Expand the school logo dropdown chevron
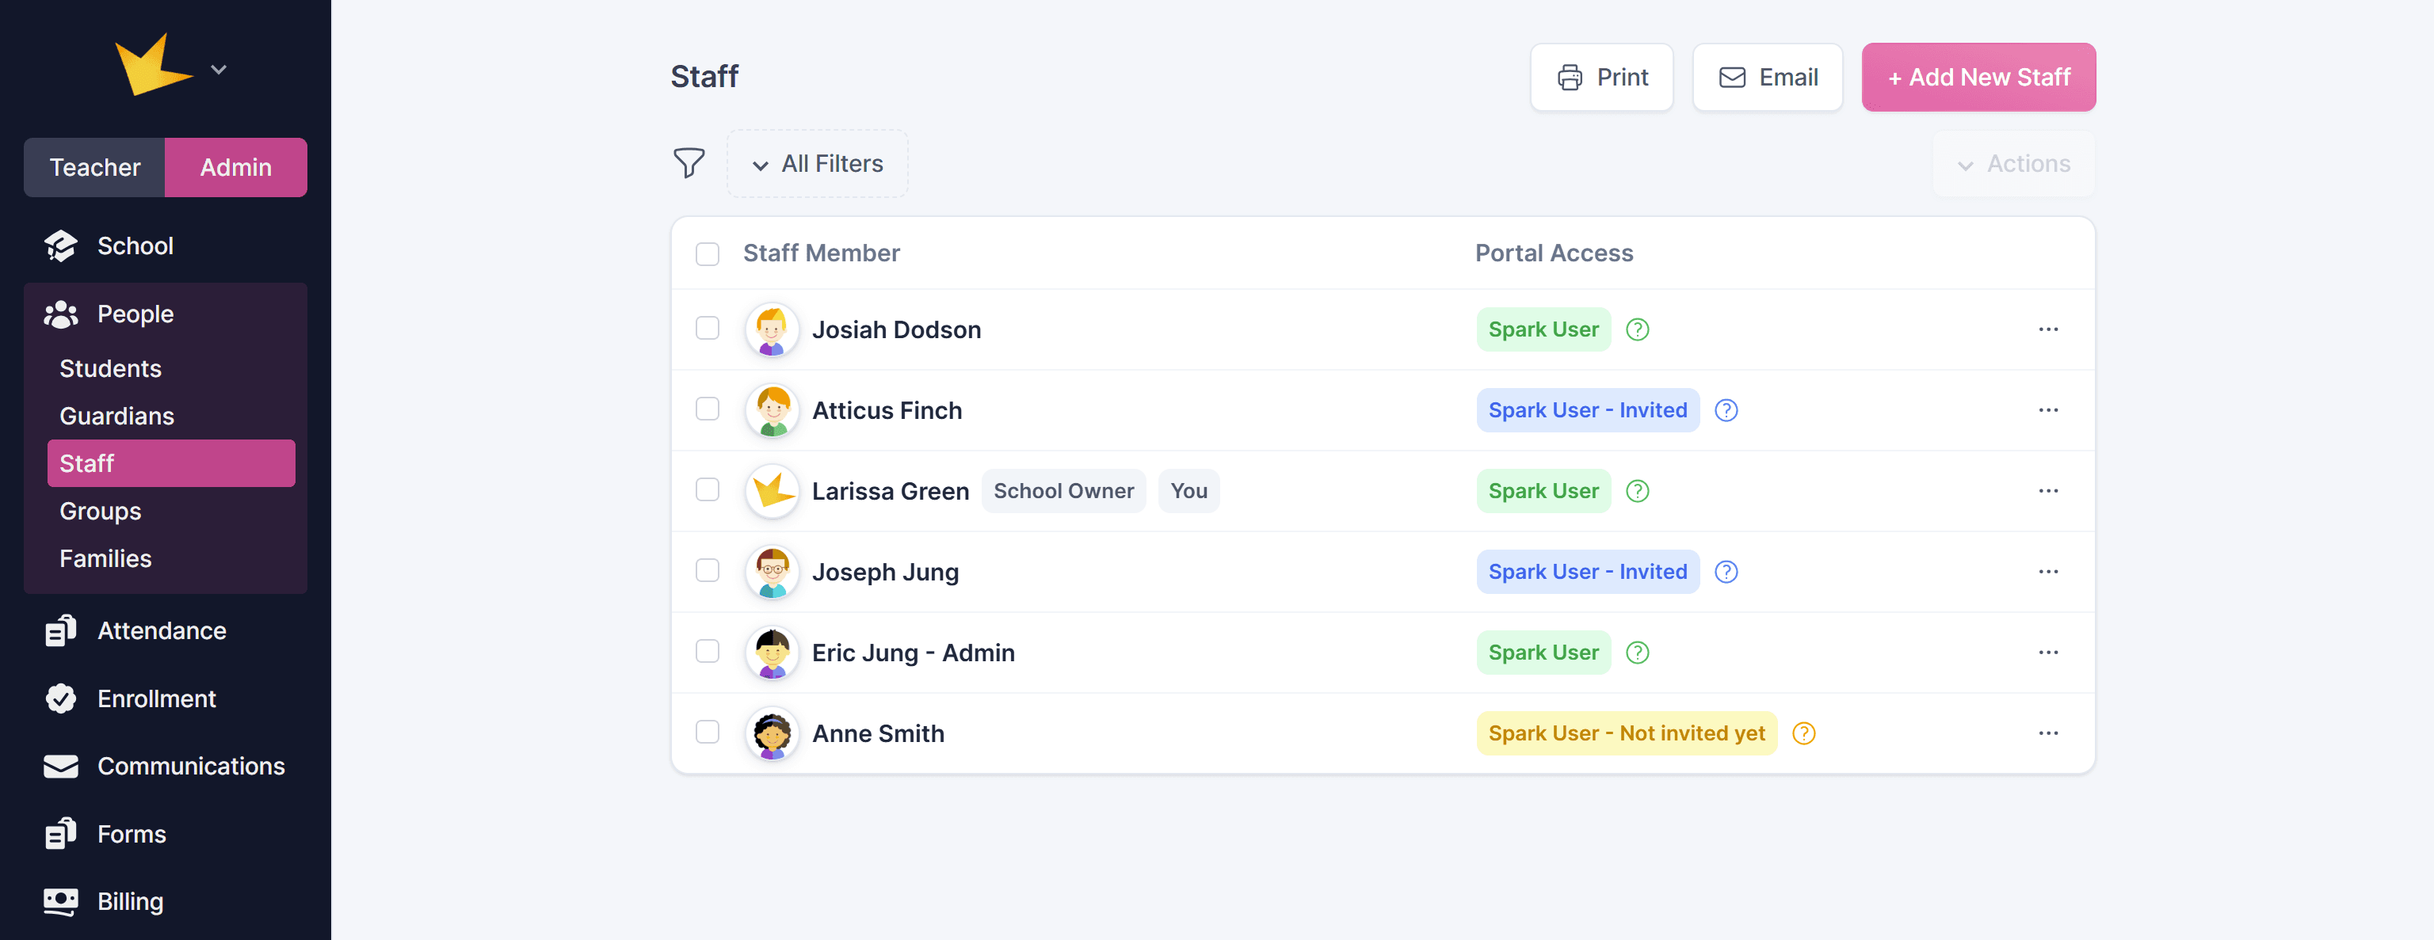 [x=219, y=70]
